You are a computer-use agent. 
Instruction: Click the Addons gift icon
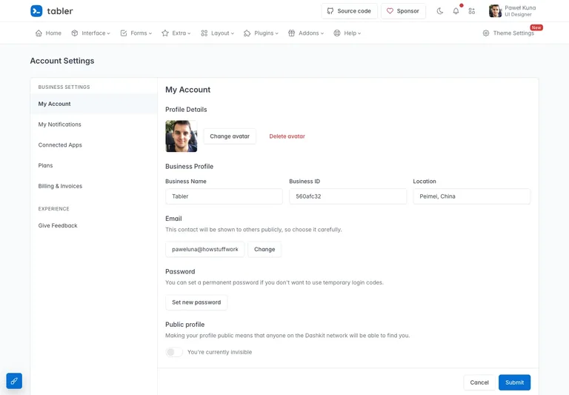(x=291, y=33)
